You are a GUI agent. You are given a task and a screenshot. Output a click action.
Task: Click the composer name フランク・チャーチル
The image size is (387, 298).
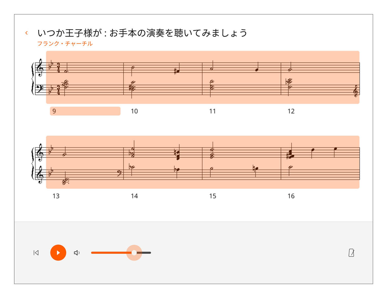(x=65, y=43)
